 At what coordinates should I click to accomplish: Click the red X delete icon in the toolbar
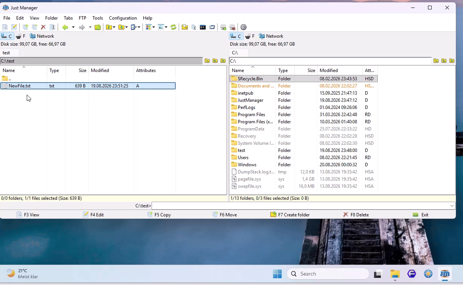pyautogui.click(x=43, y=27)
